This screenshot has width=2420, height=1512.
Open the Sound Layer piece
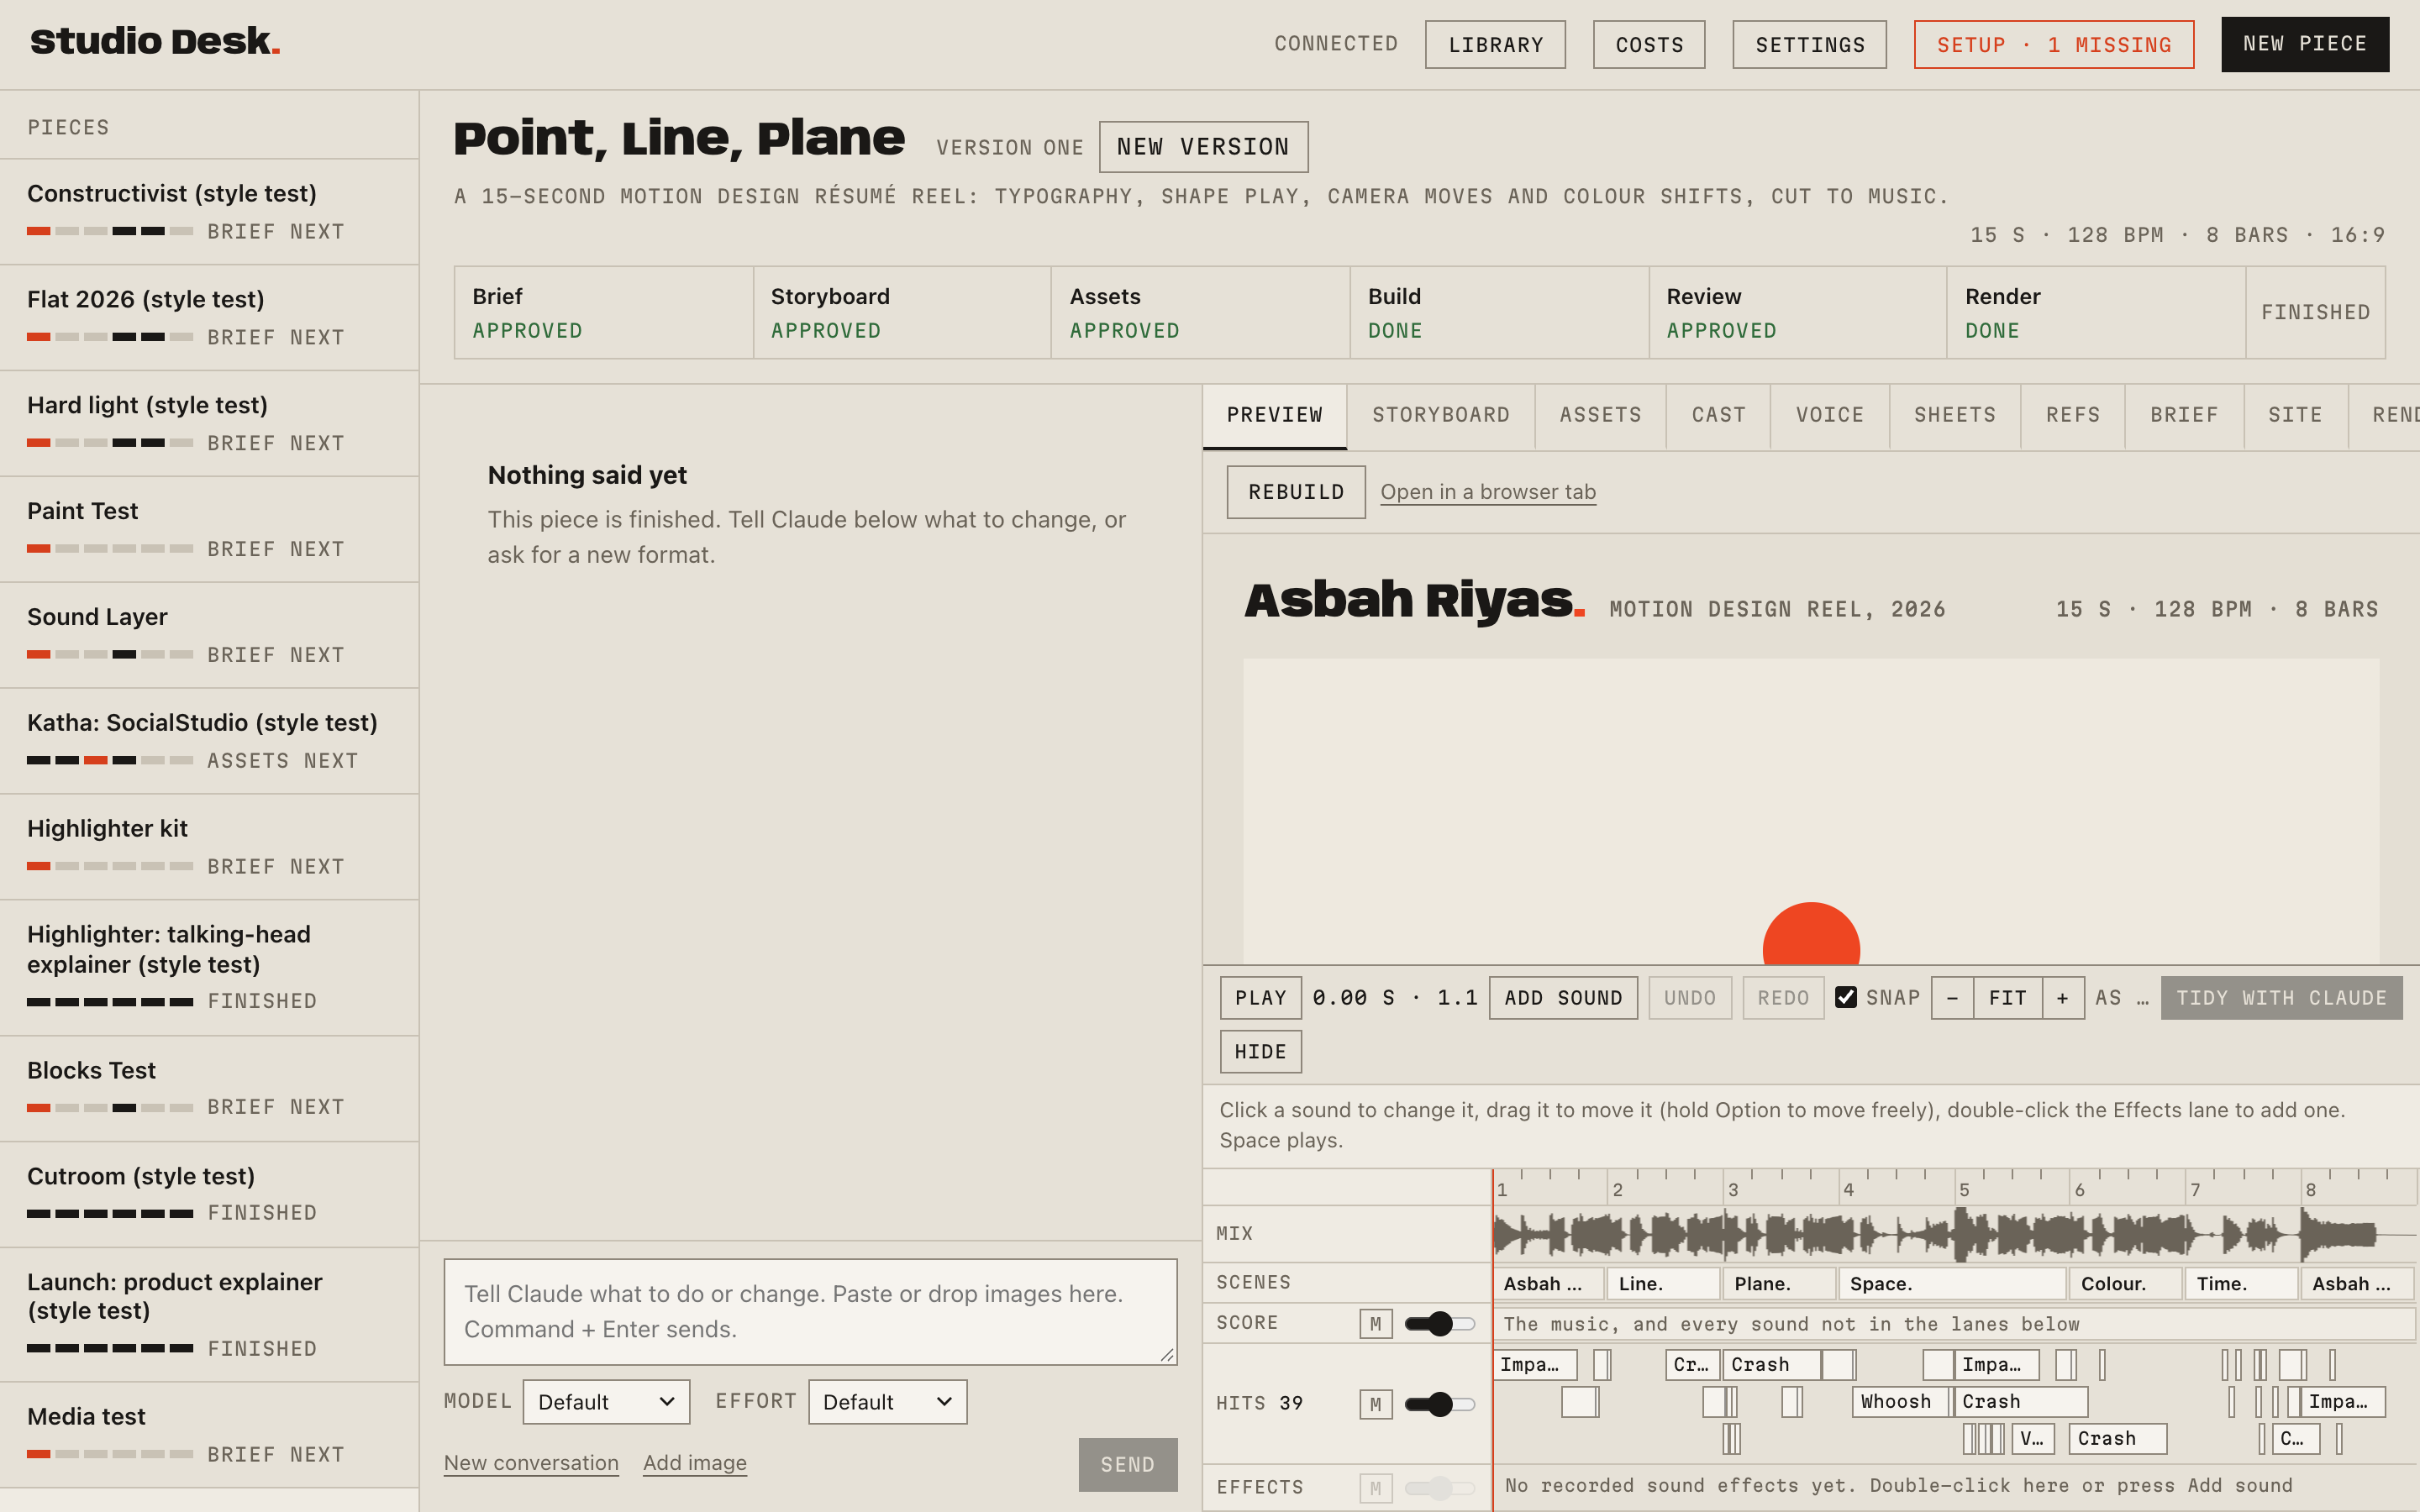tap(209, 635)
